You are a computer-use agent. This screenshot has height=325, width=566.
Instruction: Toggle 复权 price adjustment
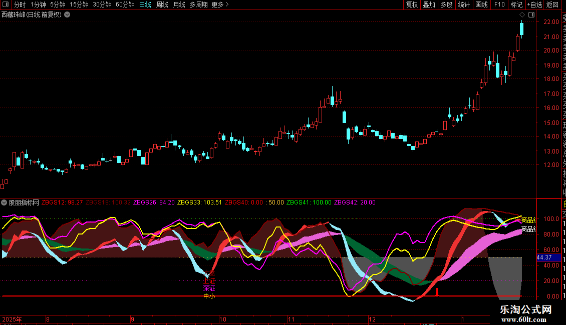[x=412, y=5]
